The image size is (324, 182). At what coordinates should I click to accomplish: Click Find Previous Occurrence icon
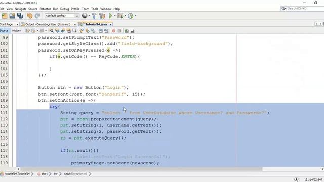[57, 31]
